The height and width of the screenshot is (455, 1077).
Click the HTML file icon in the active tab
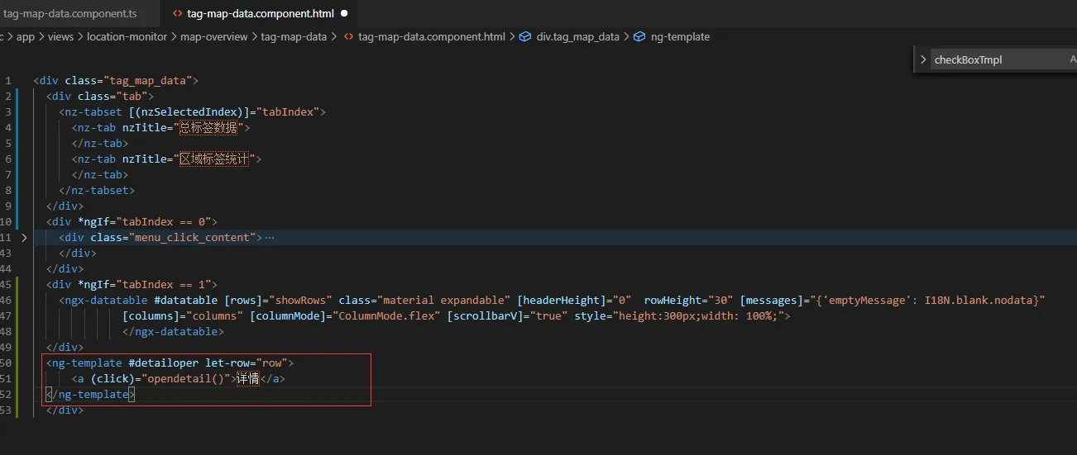tap(176, 14)
